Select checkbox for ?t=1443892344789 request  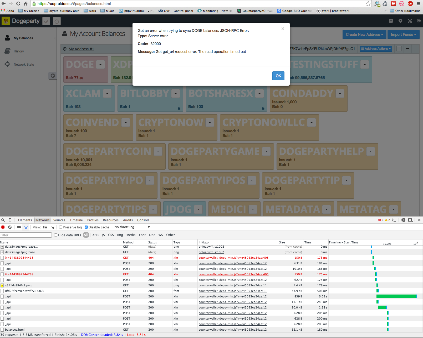pyautogui.click(x=2, y=274)
